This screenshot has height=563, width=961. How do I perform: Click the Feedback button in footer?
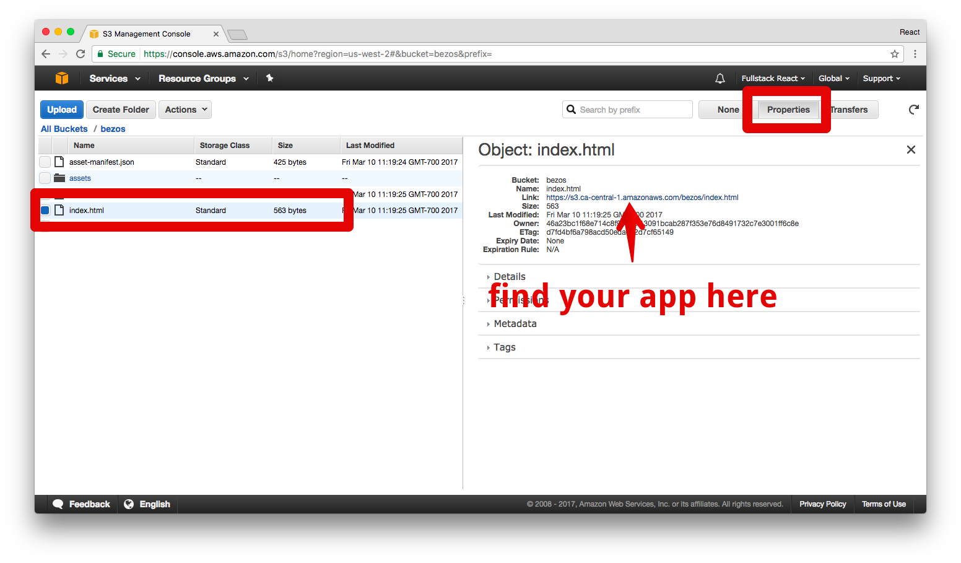coord(81,504)
